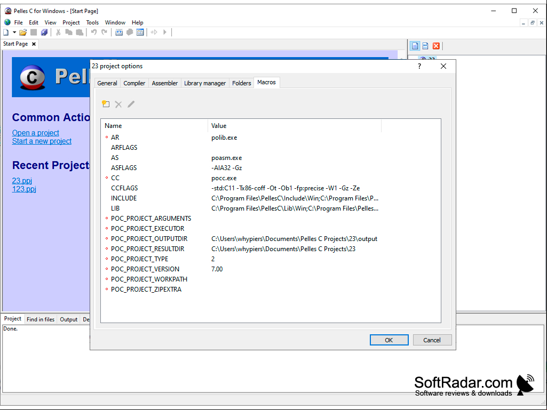
Task: Click the edit macro pencil icon
Action: point(131,104)
